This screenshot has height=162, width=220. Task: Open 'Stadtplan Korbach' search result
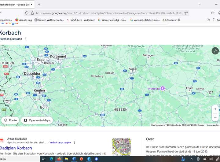click(16, 148)
